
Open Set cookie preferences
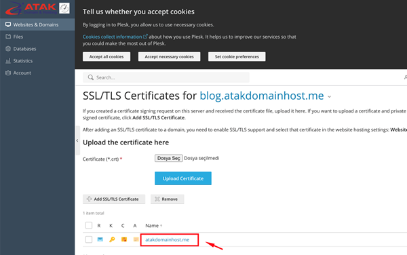click(x=237, y=56)
